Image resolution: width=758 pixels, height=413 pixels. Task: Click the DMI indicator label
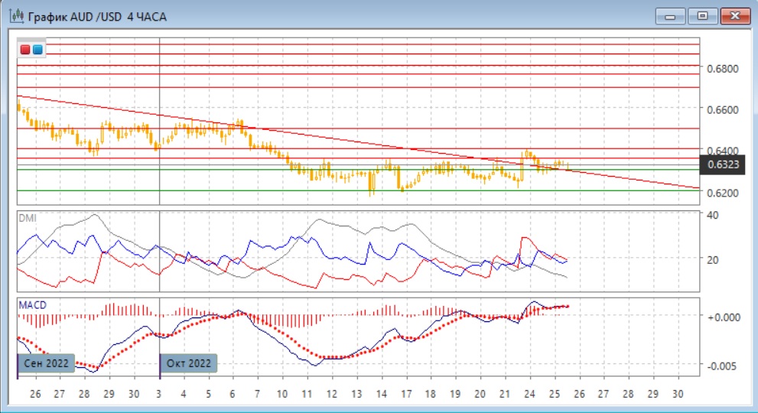(x=27, y=217)
